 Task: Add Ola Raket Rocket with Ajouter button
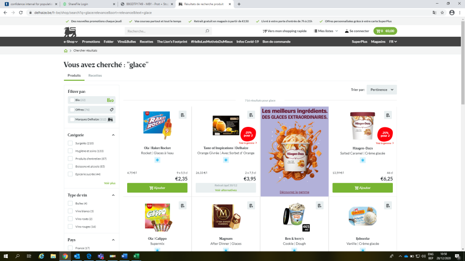tap(157, 188)
